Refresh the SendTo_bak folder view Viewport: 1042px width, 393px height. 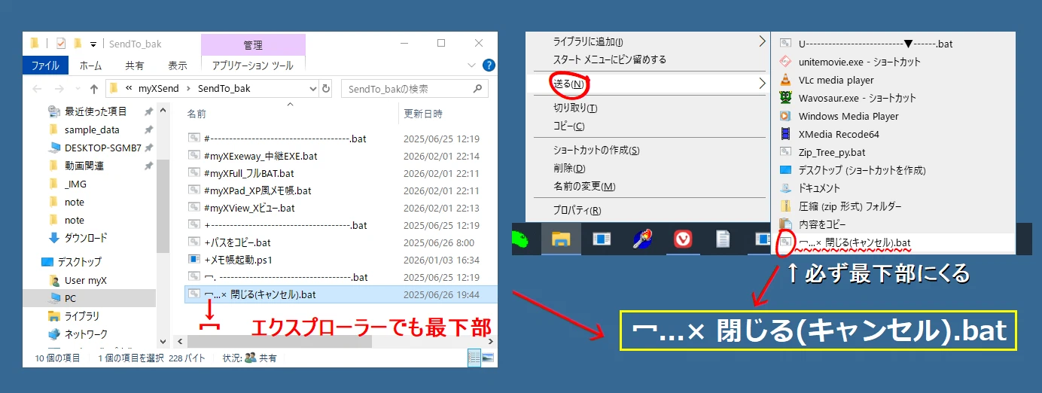pos(326,89)
